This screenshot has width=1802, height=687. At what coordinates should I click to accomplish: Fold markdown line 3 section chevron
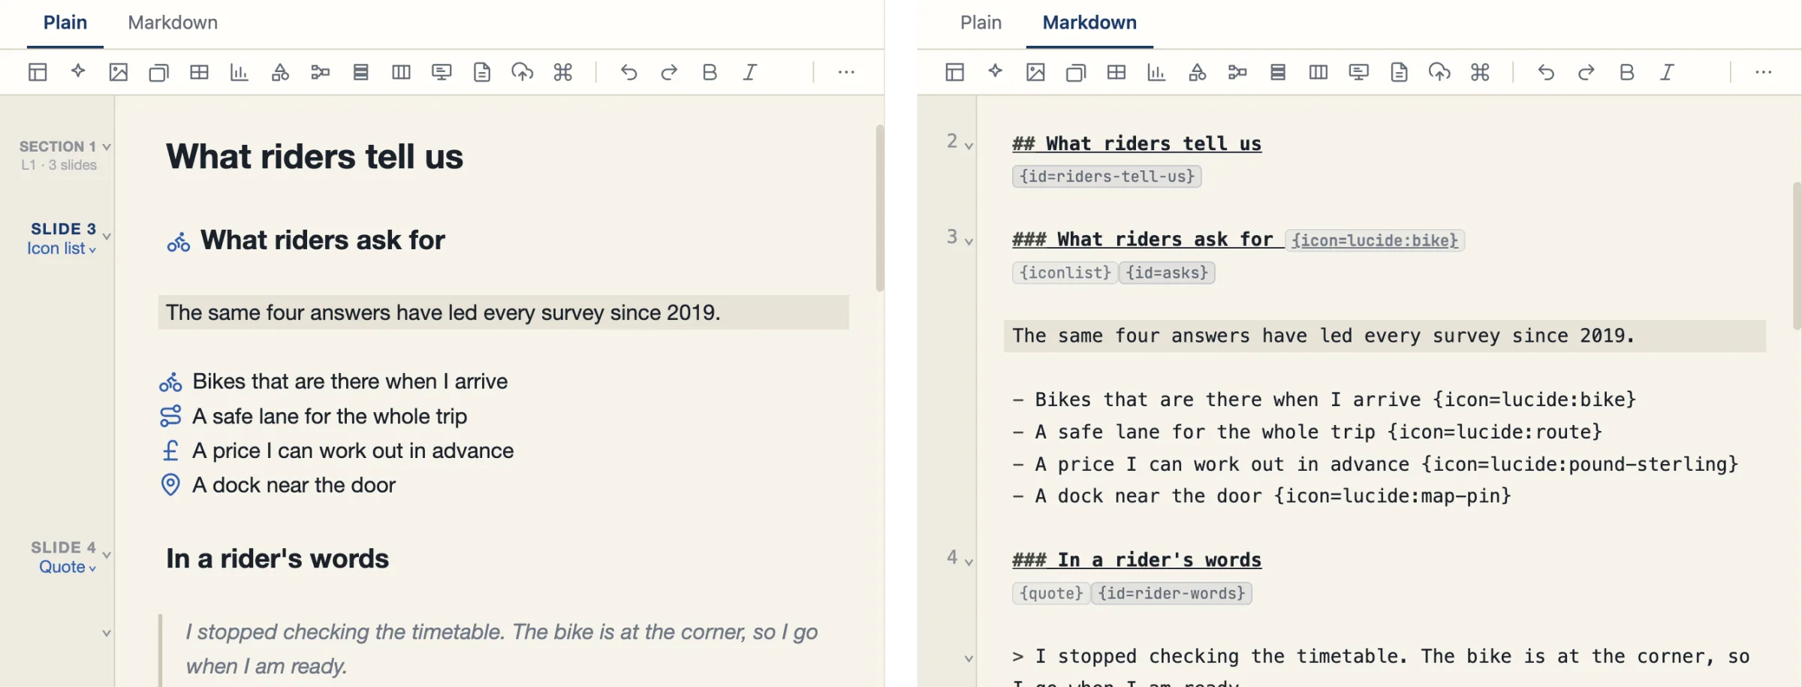click(969, 241)
